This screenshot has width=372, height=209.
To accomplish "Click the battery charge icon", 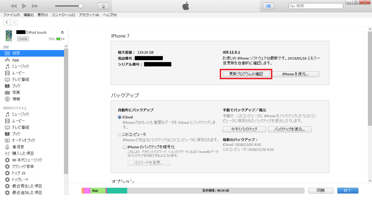I will (60, 39).
